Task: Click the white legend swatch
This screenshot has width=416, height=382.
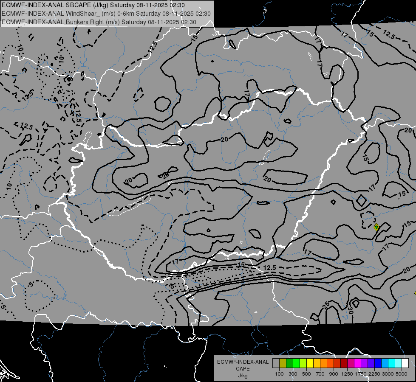Action: point(405,363)
